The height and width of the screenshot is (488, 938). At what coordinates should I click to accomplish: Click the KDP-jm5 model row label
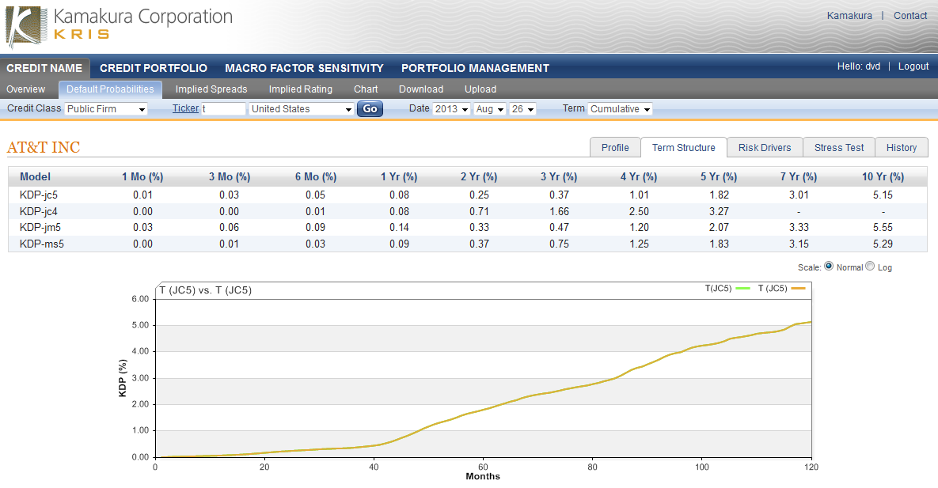pyautogui.click(x=40, y=227)
